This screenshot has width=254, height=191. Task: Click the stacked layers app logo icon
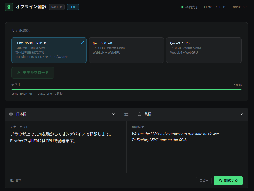click(x=9, y=7)
